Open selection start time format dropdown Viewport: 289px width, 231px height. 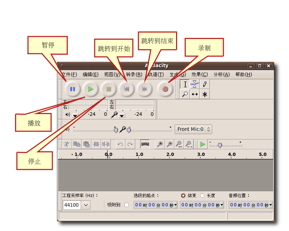pos(175,205)
